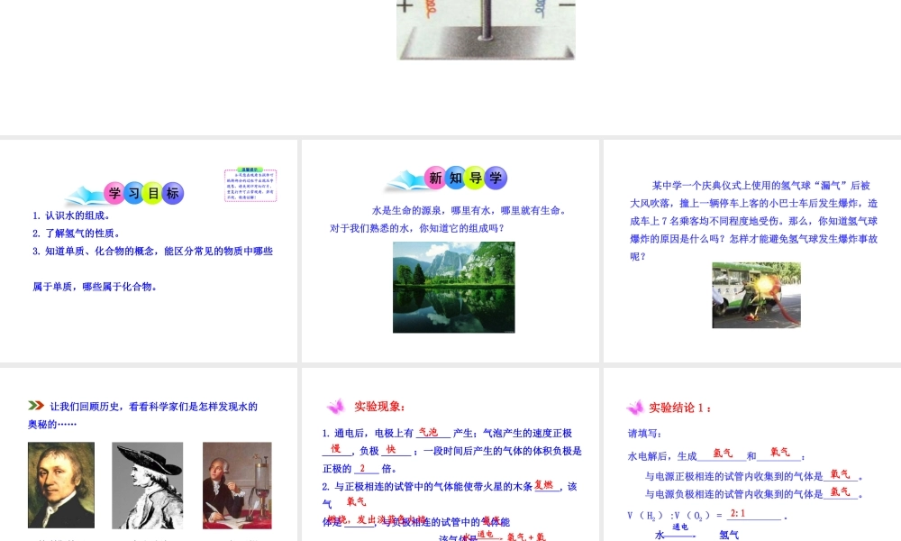This screenshot has height=541, width=901.
Task: Open the 学习目标 slide thumbnail
Action: click(x=149, y=251)
